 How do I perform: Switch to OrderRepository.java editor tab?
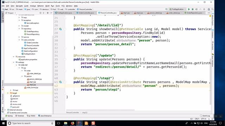(194, 13)
